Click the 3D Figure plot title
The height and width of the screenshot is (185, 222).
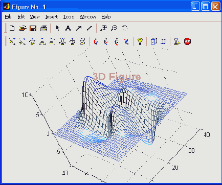pyautogui.click(x=117, y=77)
